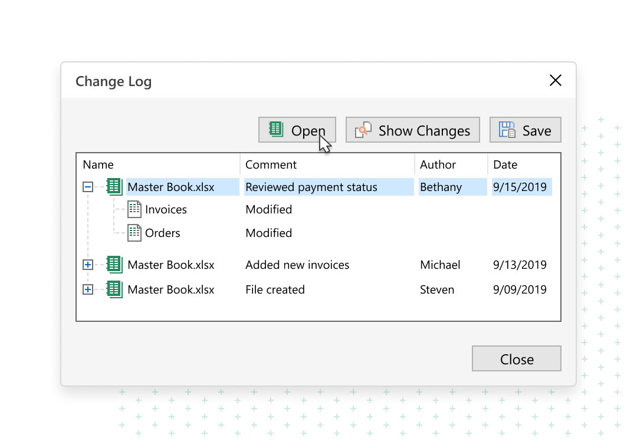Screen dimensions: 637x448
Task: Sort by the Name column header
Action: coord(98,164)
